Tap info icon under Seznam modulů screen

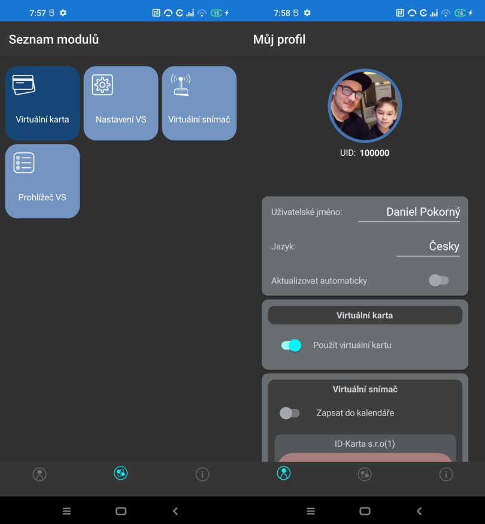coord(202,474)
